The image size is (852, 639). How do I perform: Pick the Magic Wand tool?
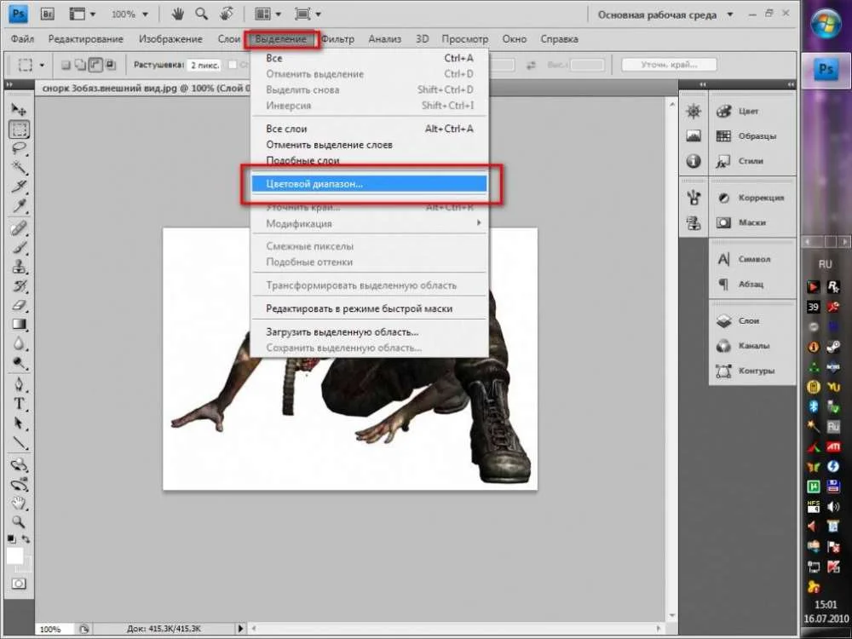[x=19, y=167]
